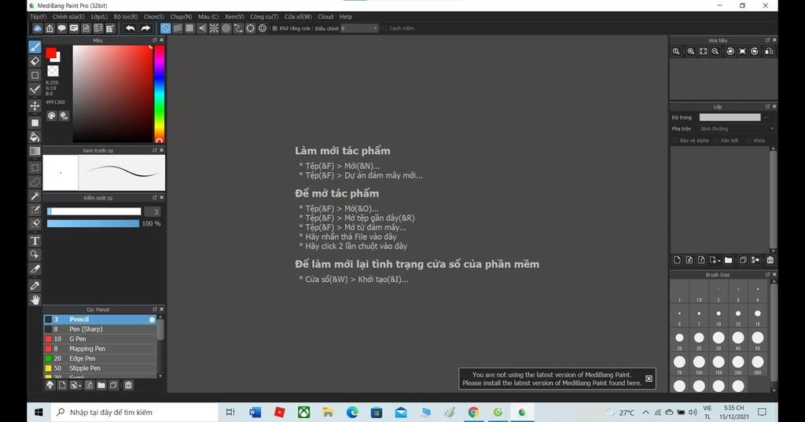Image resolution: width=805 pixels, height=422 pixels.
Task: Open Google Chrome from the taskbar
Action: (473, 413)
